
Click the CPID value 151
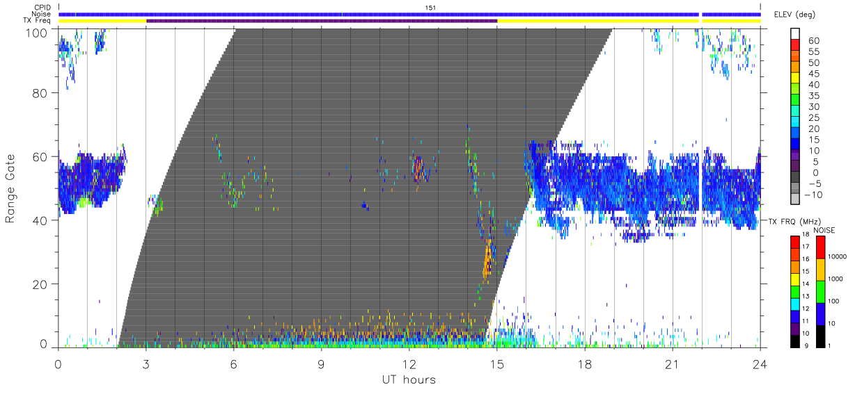point(430,8)
